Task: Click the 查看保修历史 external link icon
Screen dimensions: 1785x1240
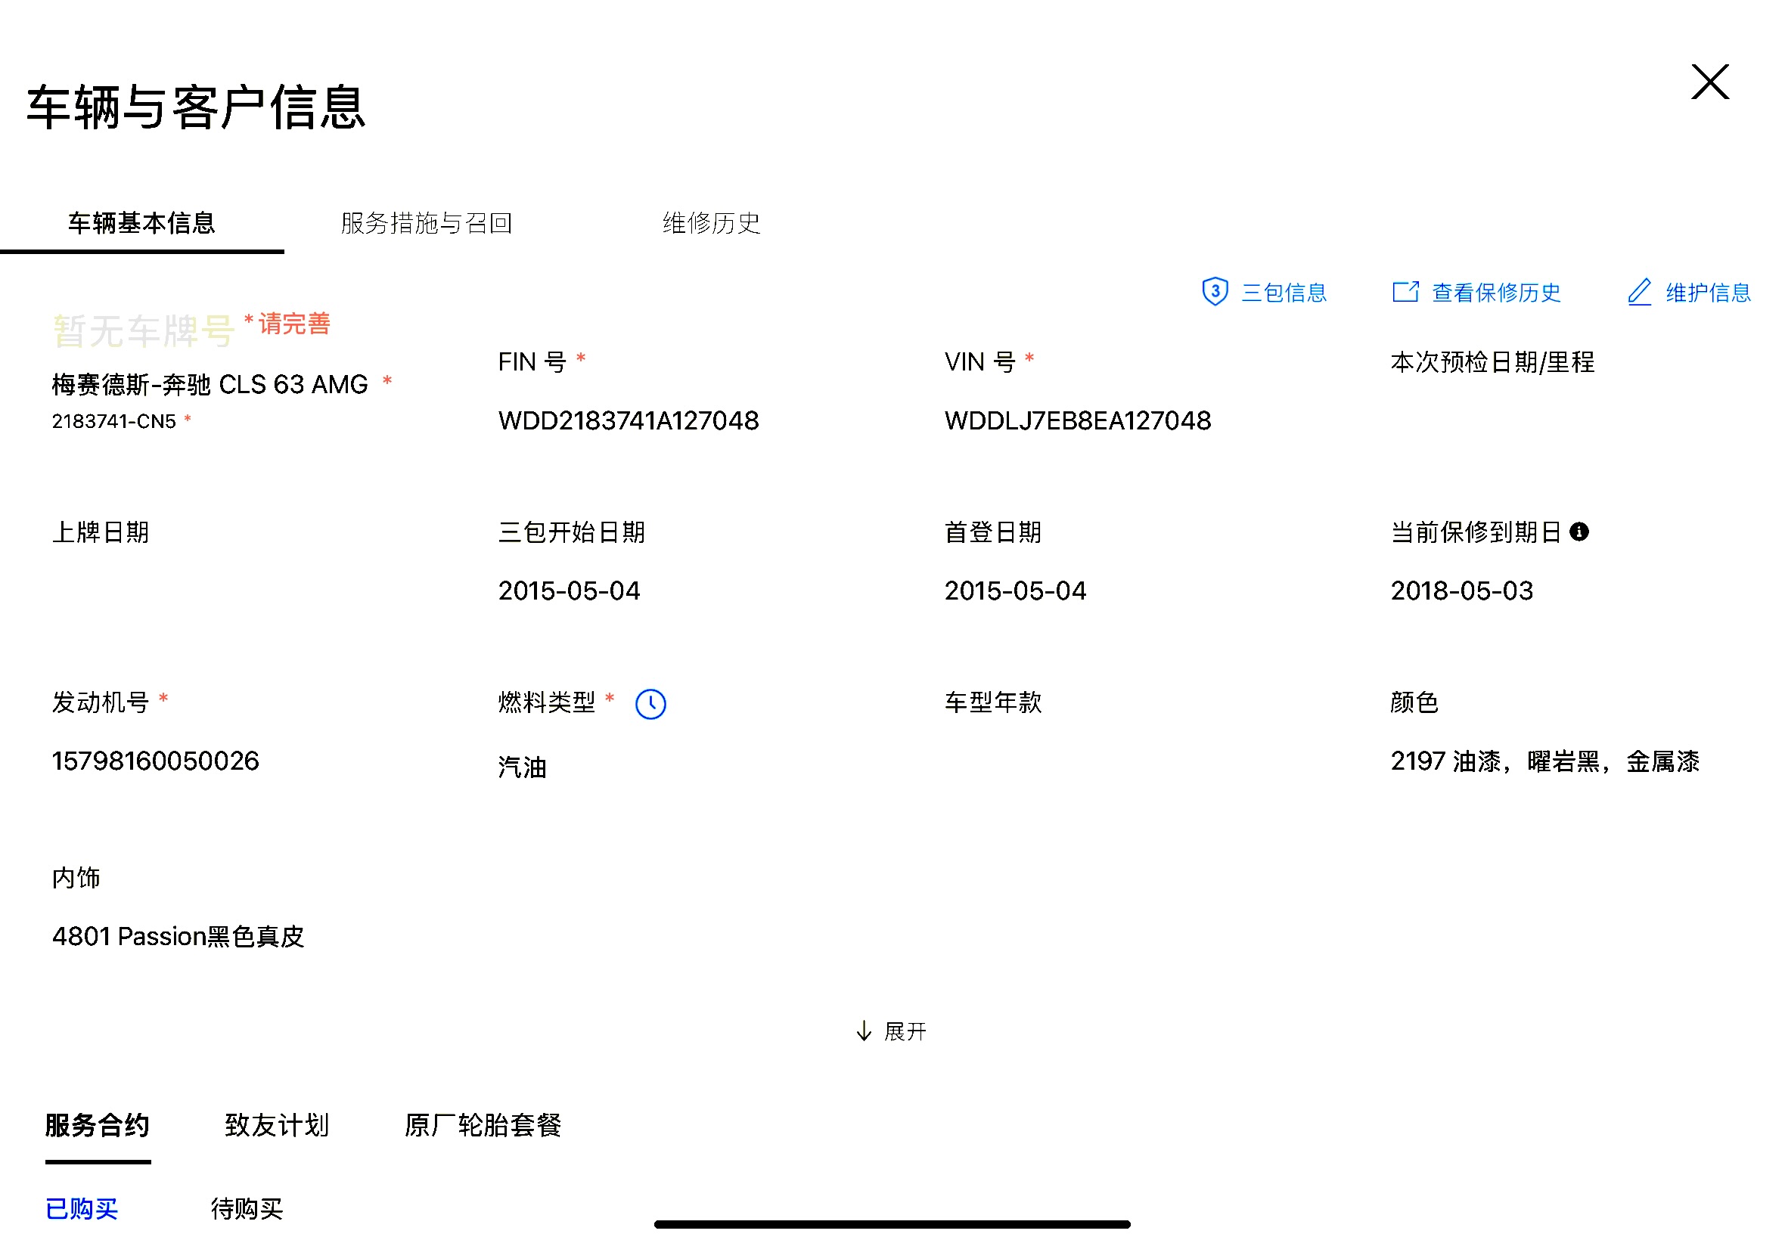Action: click(x=1405, y=292)
